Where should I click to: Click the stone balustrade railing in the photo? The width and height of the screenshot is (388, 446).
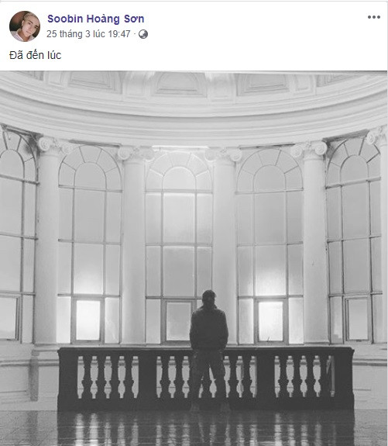coord(206,377)
